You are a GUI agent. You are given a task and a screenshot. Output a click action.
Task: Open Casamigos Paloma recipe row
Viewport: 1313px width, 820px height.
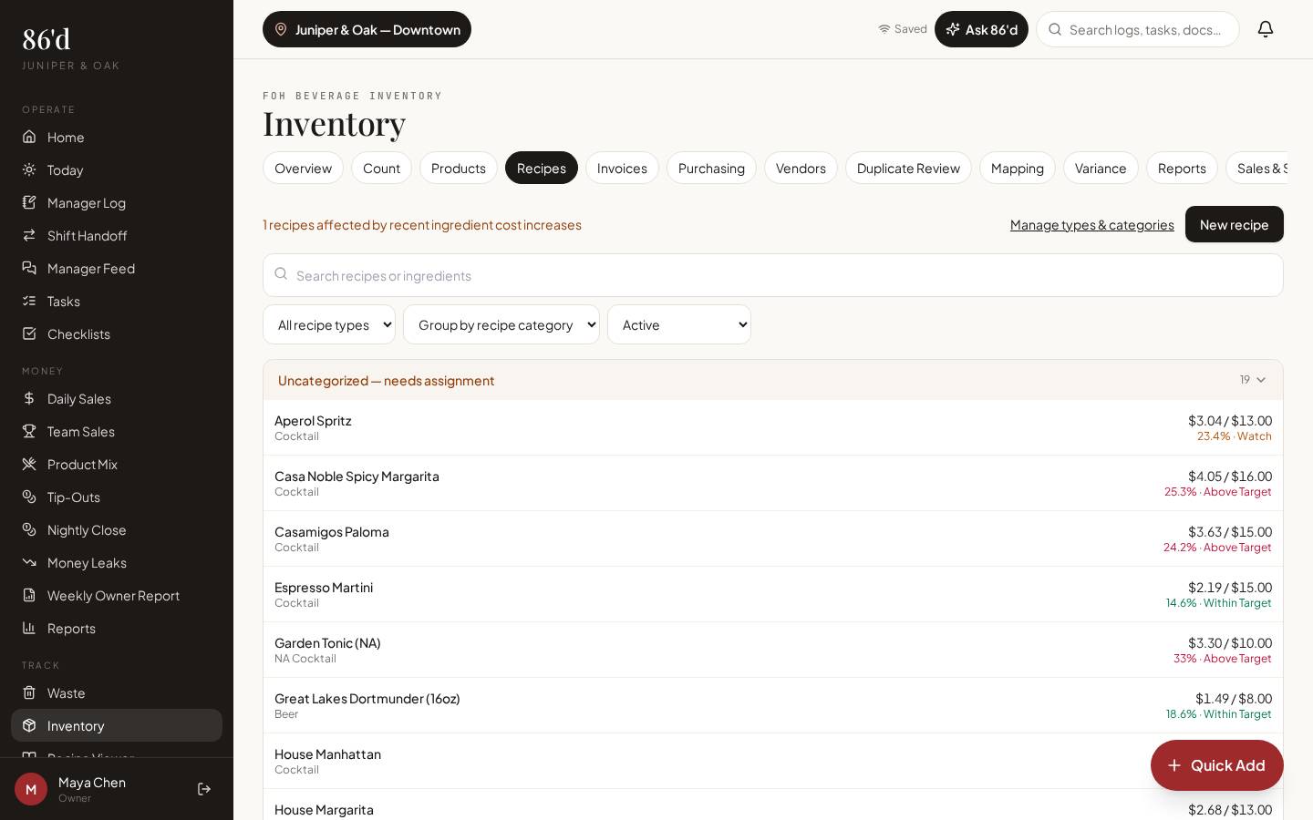[x=773, y=538]
